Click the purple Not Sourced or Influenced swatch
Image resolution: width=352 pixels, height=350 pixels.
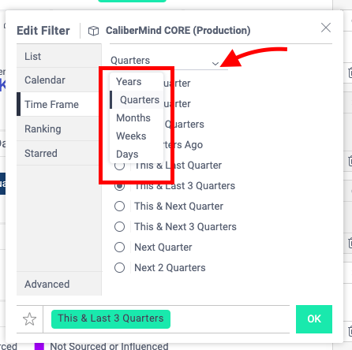click(x=39, y=346)
